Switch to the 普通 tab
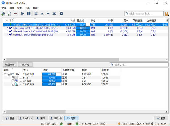The image size is (170, 126). pos(10,118)
